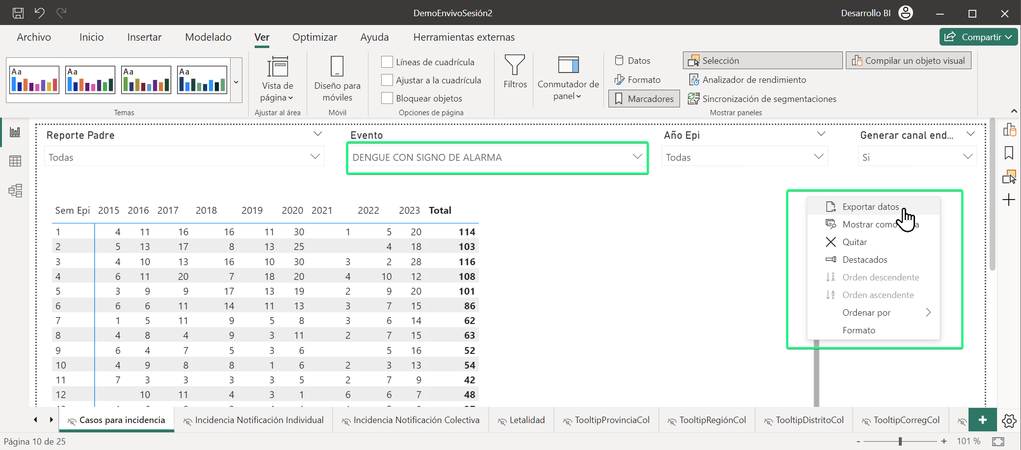
Task: Open Sincronización de segmentaciones pane
Action: (761, 99)
